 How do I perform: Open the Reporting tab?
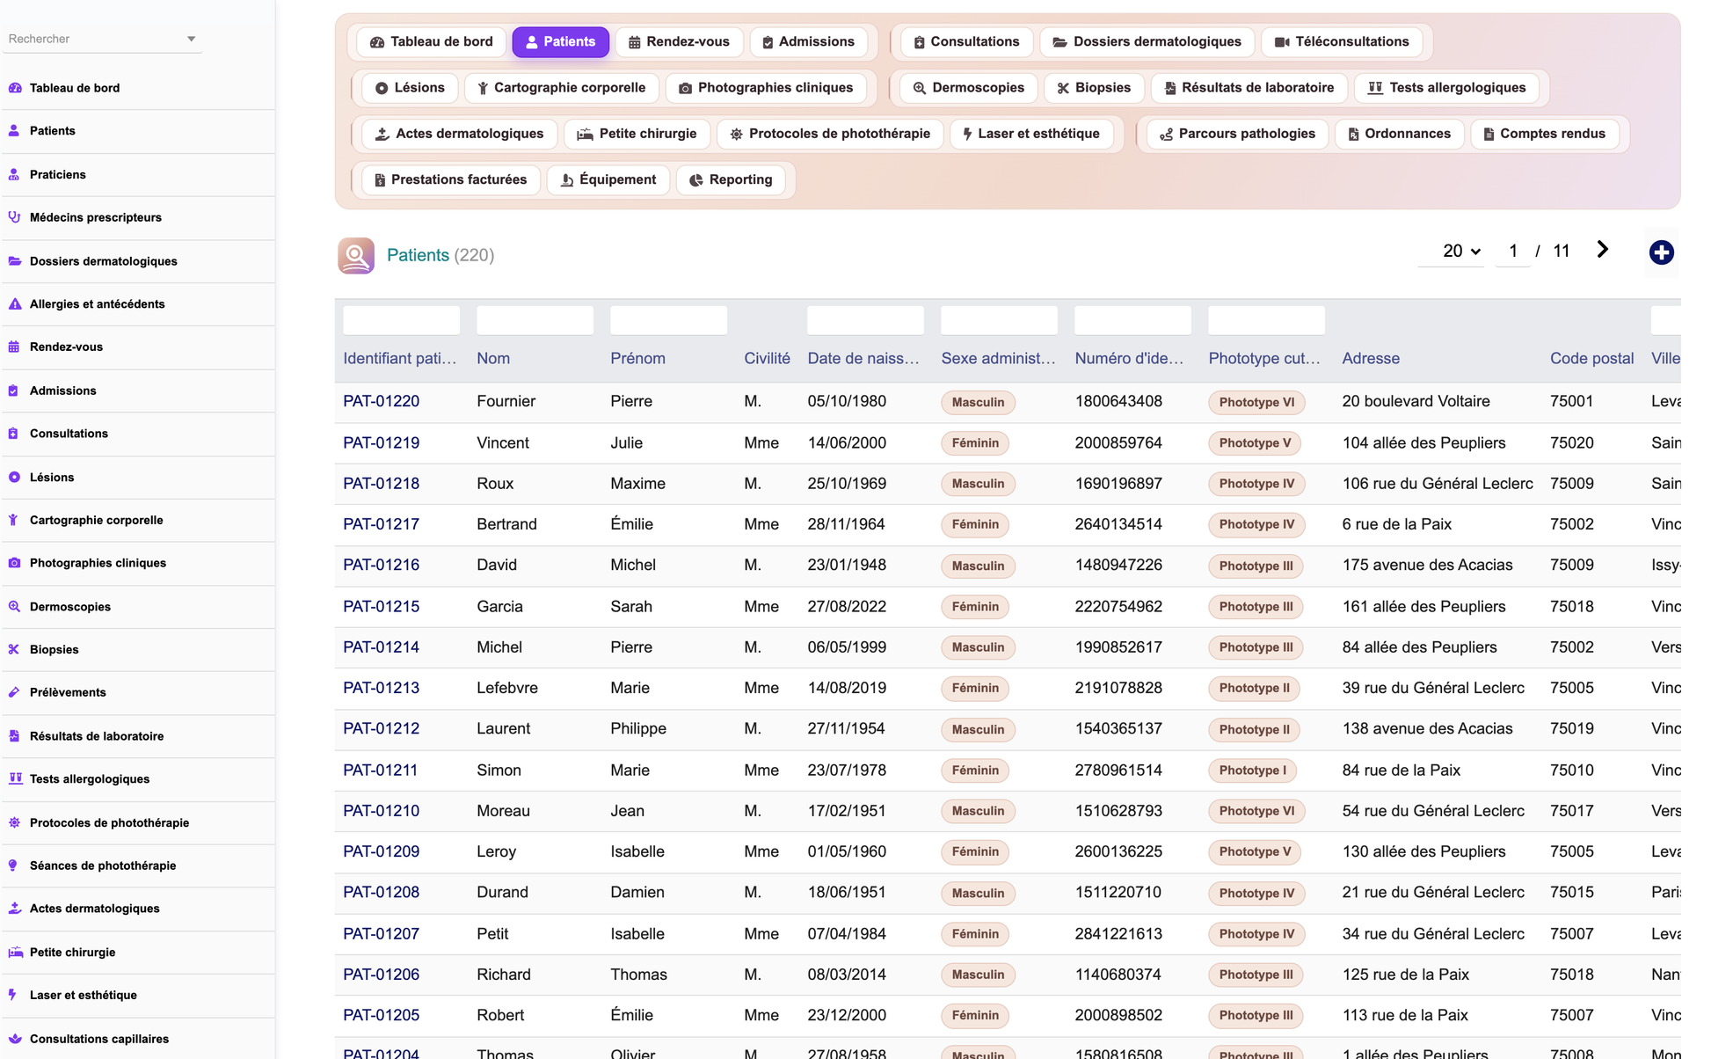pos(731,180)
